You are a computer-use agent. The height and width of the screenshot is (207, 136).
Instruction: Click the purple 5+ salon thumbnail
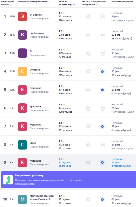[22, 53]
